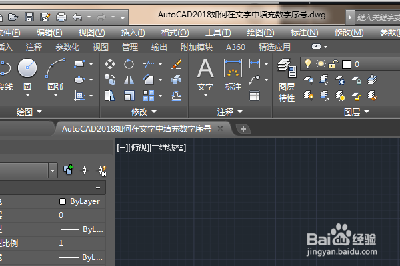Click the Erase tool icon
Image resolution: width=400 pixels, height=266 pixels.
[176, 64]
